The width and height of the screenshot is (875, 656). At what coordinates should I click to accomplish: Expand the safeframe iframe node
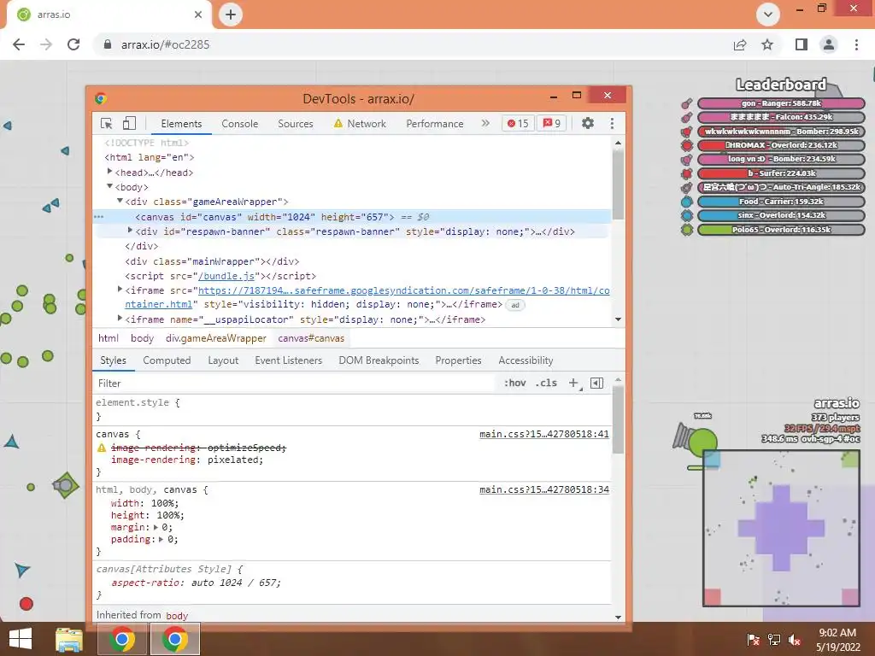tap(120, 289)
